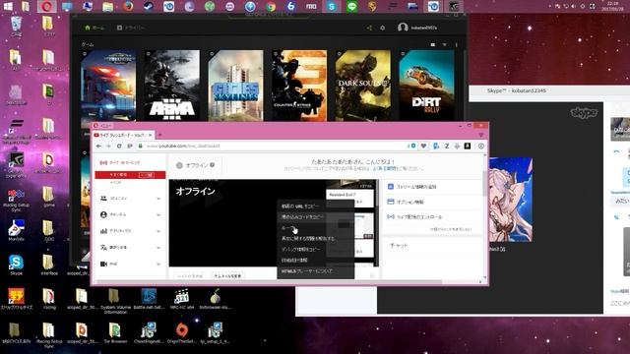Open the Stream info card row
Screen dimensions: 630x354
(433, 187)
